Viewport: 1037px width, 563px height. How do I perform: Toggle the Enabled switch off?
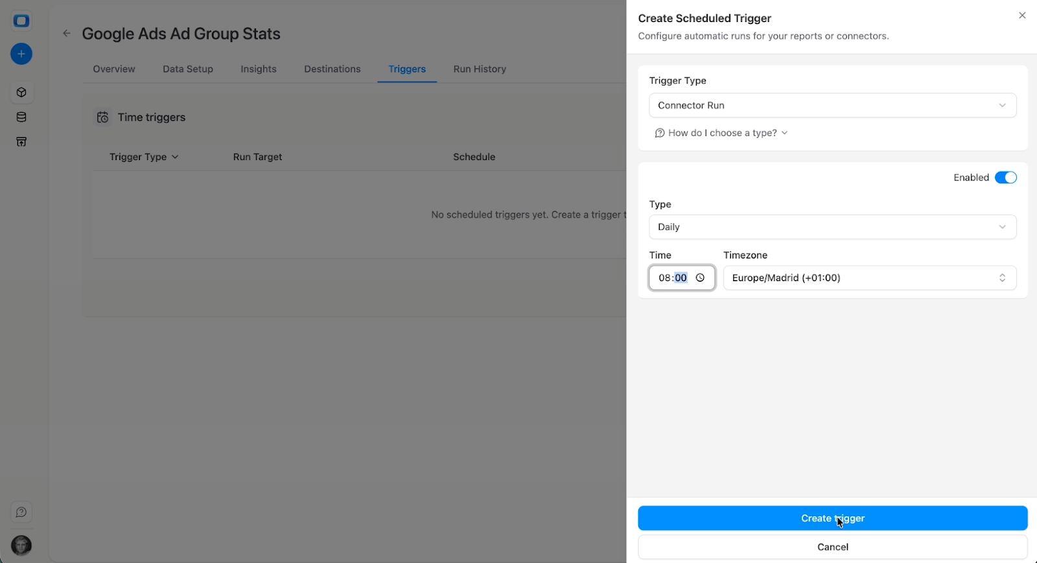[x=1006, y=178]
